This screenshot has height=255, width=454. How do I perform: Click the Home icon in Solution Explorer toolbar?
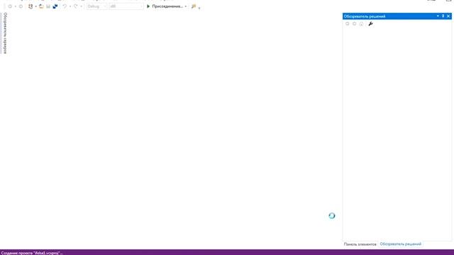(361, 24)
